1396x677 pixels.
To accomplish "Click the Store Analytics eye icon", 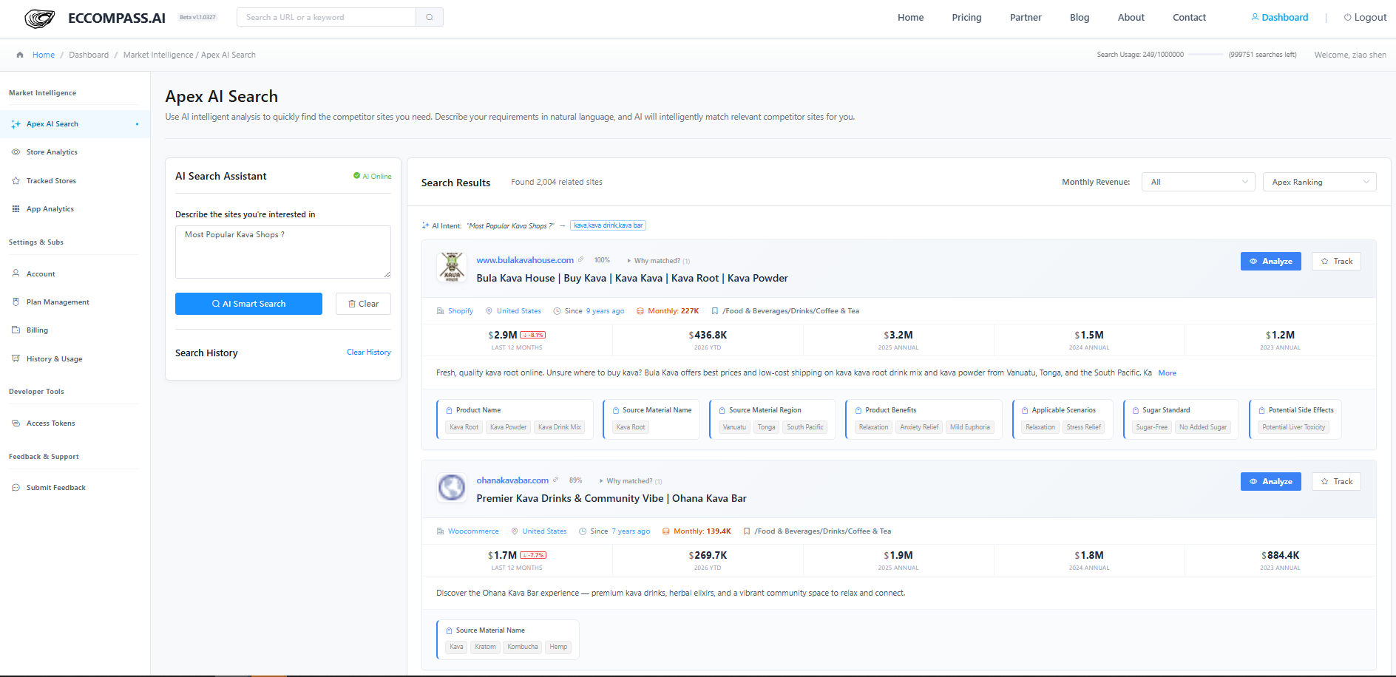I will pos(16,152).
